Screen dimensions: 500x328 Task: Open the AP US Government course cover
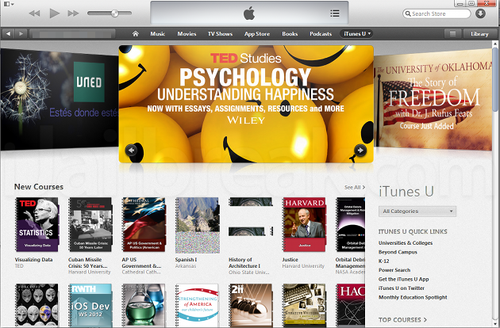click(144, 224)
